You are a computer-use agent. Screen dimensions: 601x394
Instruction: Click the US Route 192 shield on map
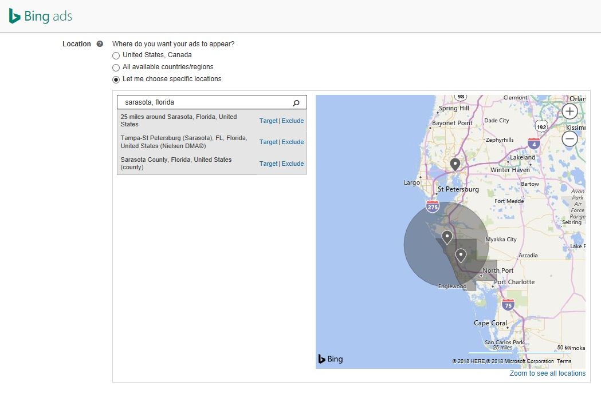541,126
